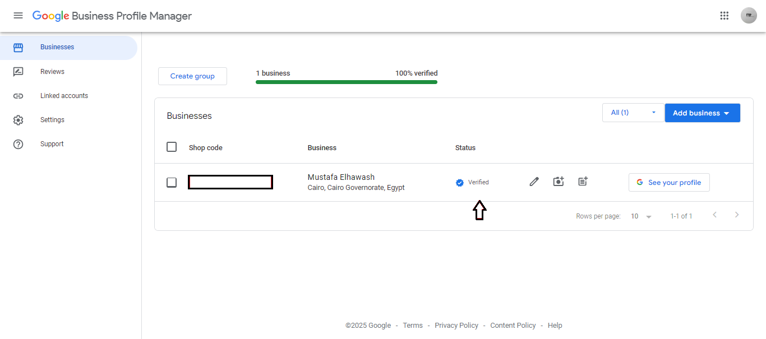Click the Settings gear icon in sidebar
Viewport: 766px width, 339px height.
(x=19, y=120)
